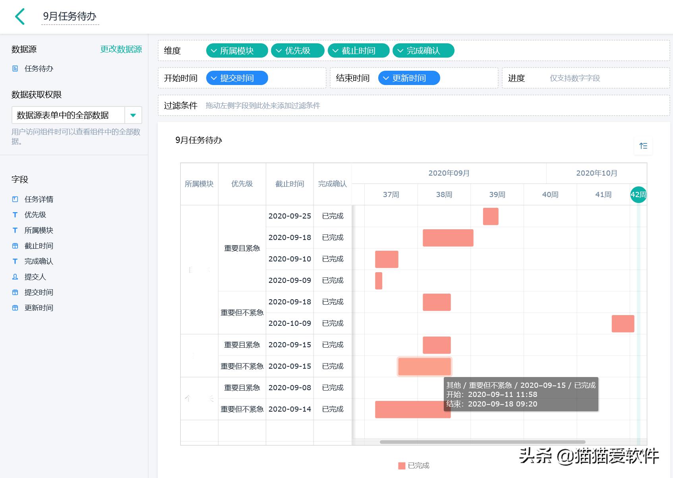Open the 更新时间 end-time chip dropdown
Screen dimensions: 673x478
[385, 78]
